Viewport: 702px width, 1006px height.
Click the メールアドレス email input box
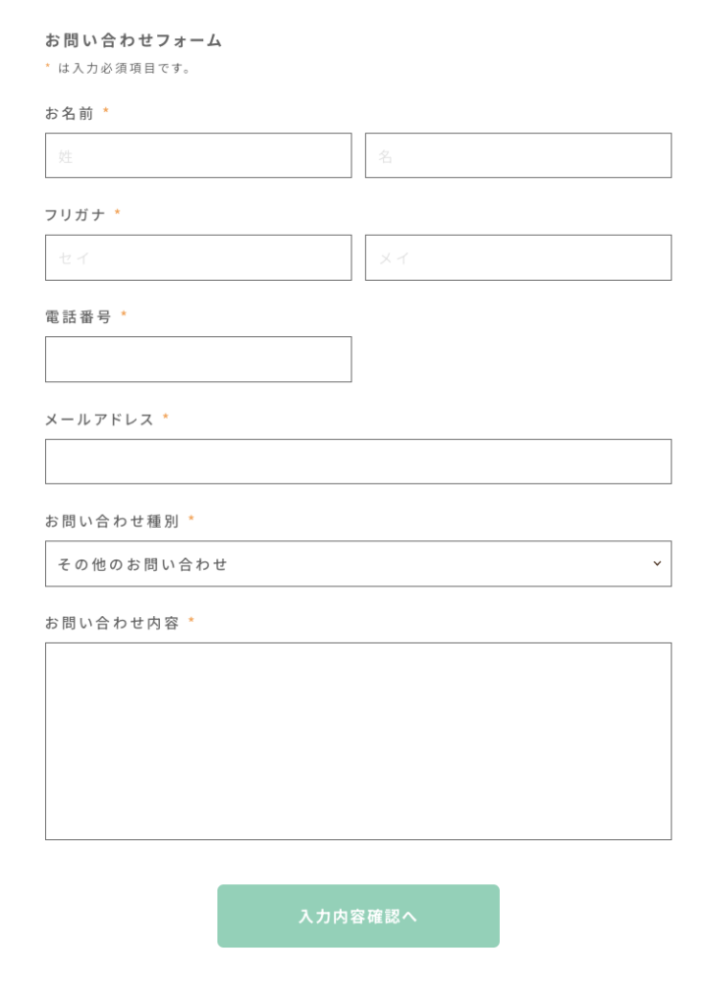pos(358,462)
